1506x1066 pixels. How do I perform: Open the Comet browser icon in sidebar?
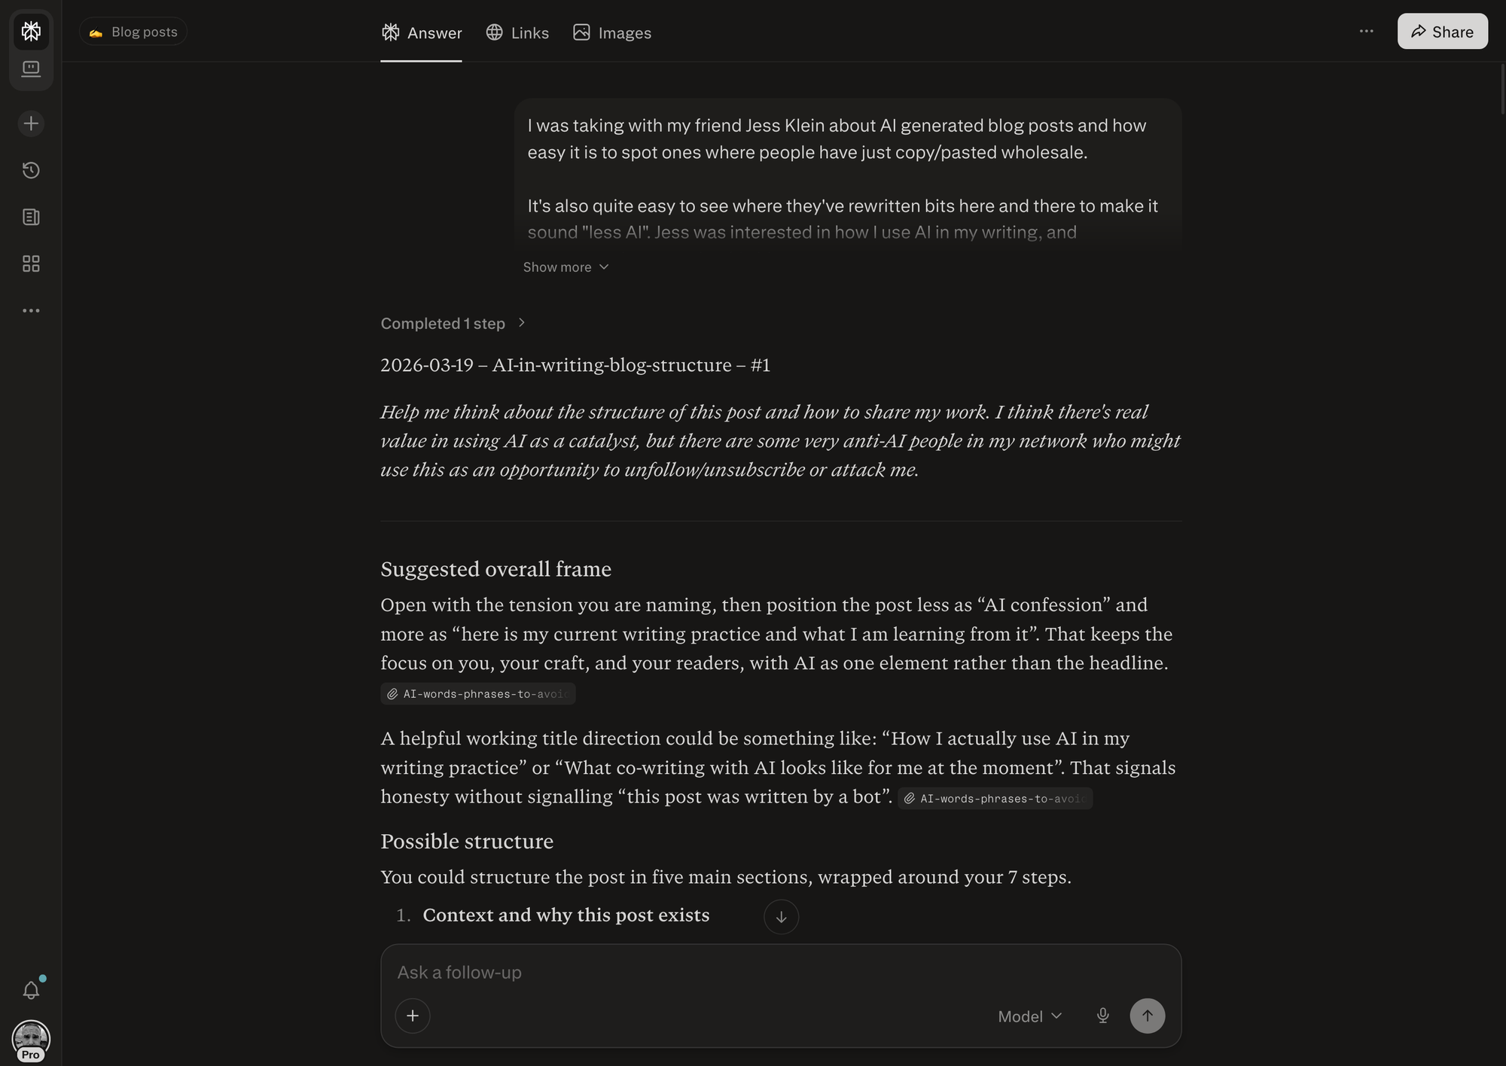pos(31,69)
